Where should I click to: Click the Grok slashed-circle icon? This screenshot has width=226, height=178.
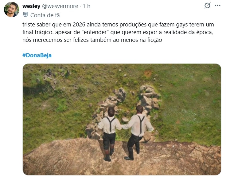[x=207, y=6]
